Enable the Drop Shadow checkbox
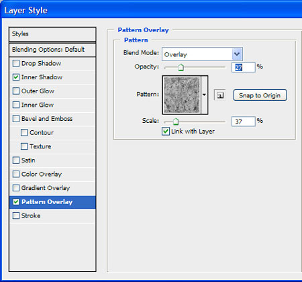 pyautogui.click(x=16, y=63)
